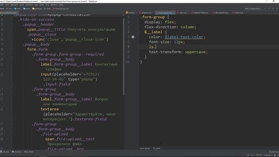279x157 pixels.
Task: Open the Terminal tool window
Action: 17,152
